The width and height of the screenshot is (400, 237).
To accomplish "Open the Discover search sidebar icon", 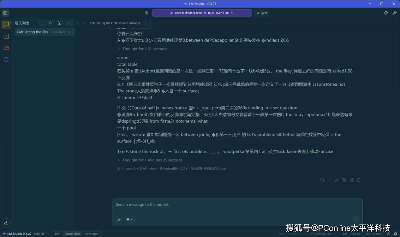I will [6, 60].
